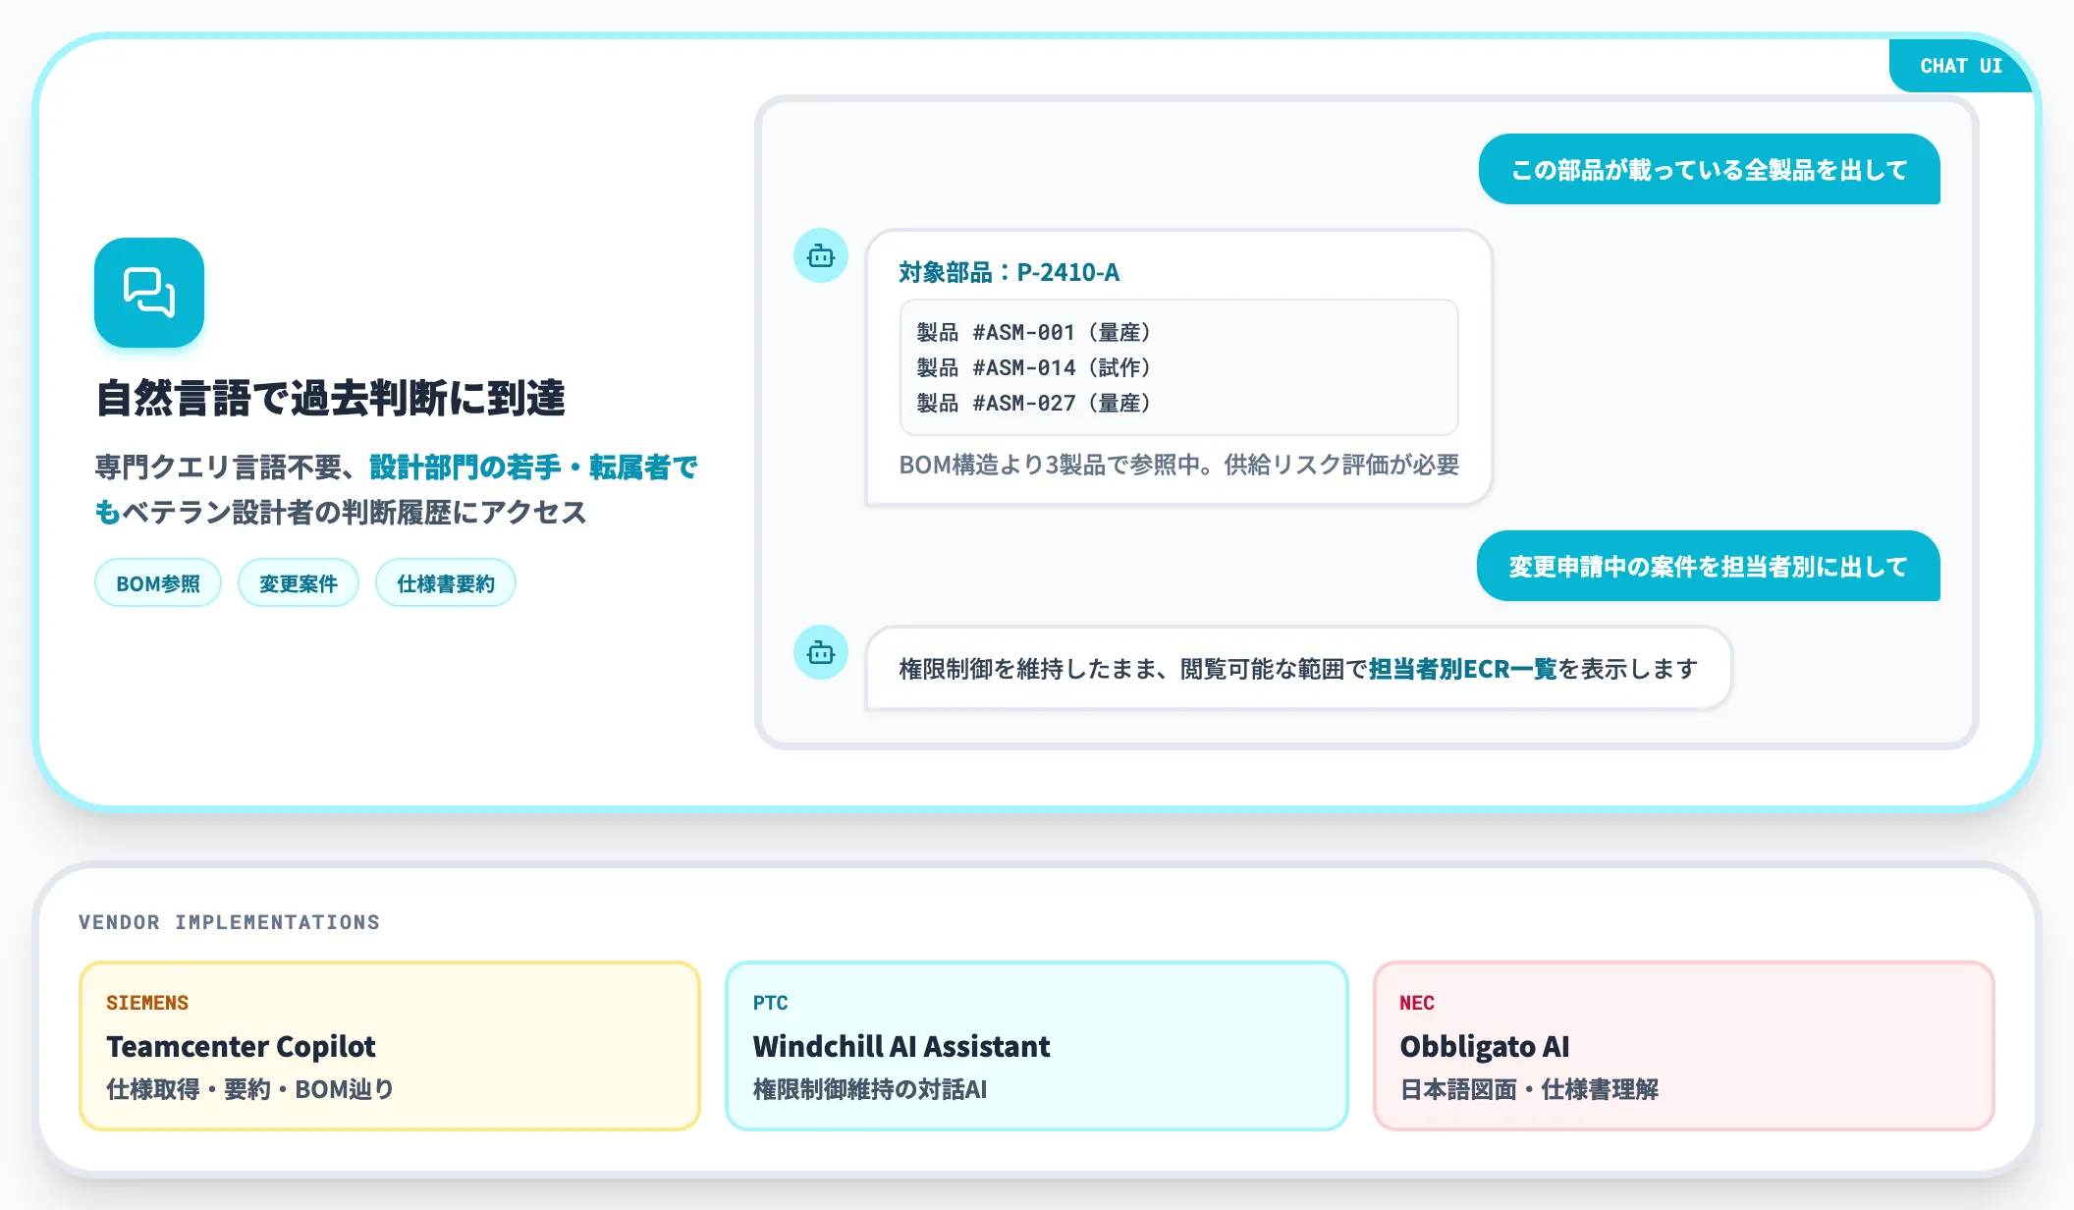Click description 権限制御維持の対話AI
This screenshot has width=2074, height=1210.
point(870,1089)
